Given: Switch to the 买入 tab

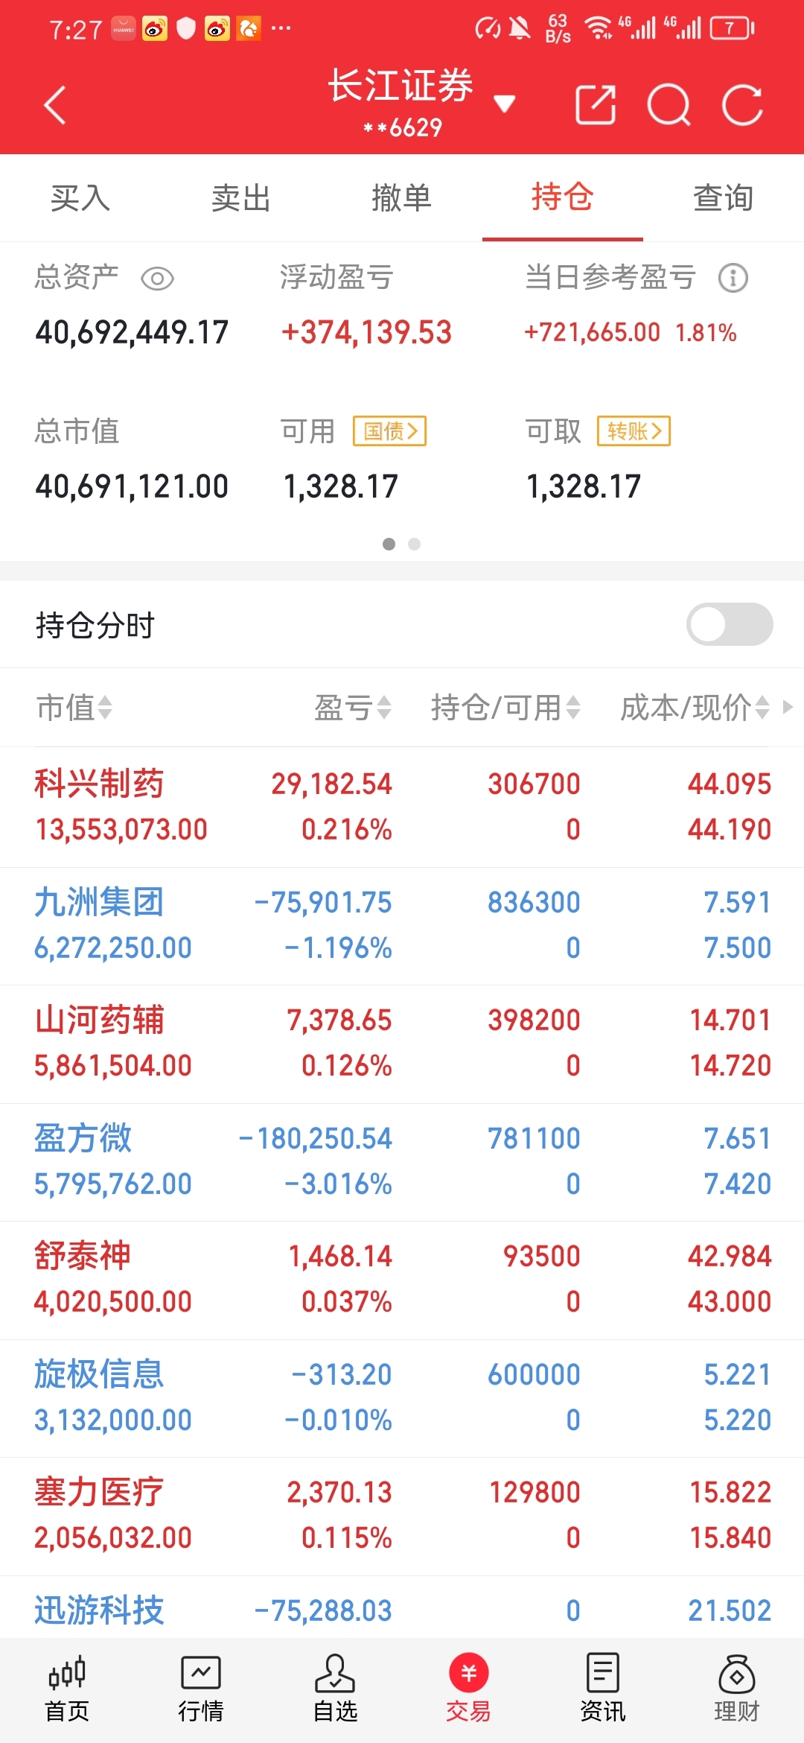Looking at the screenshot, I should click(x=80, y=198).
